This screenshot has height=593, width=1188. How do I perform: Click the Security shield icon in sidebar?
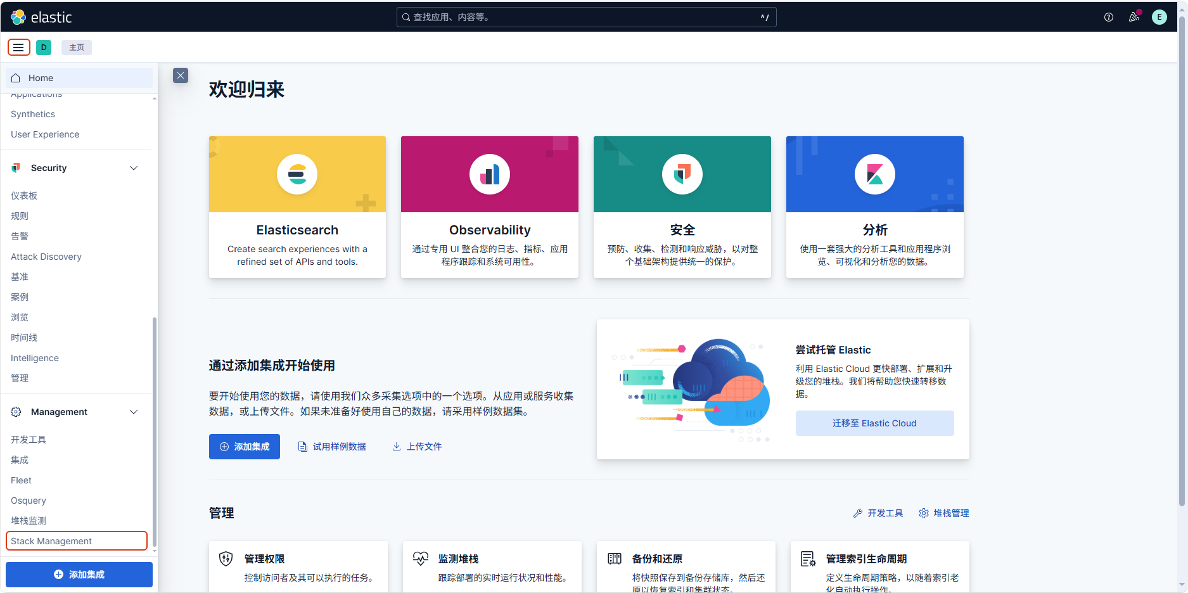(16, 168)
